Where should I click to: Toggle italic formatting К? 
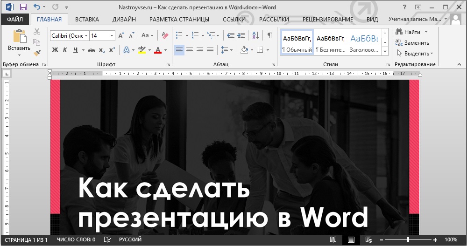pos(65,50)
